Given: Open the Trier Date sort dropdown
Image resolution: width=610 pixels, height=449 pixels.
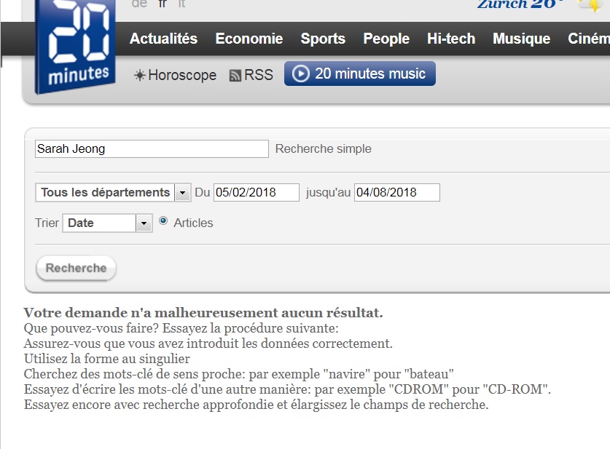Looking at the screenshot, I should coord(144,223).
